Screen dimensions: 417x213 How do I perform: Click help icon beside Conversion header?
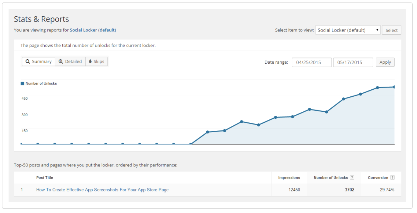coord(392,177)
